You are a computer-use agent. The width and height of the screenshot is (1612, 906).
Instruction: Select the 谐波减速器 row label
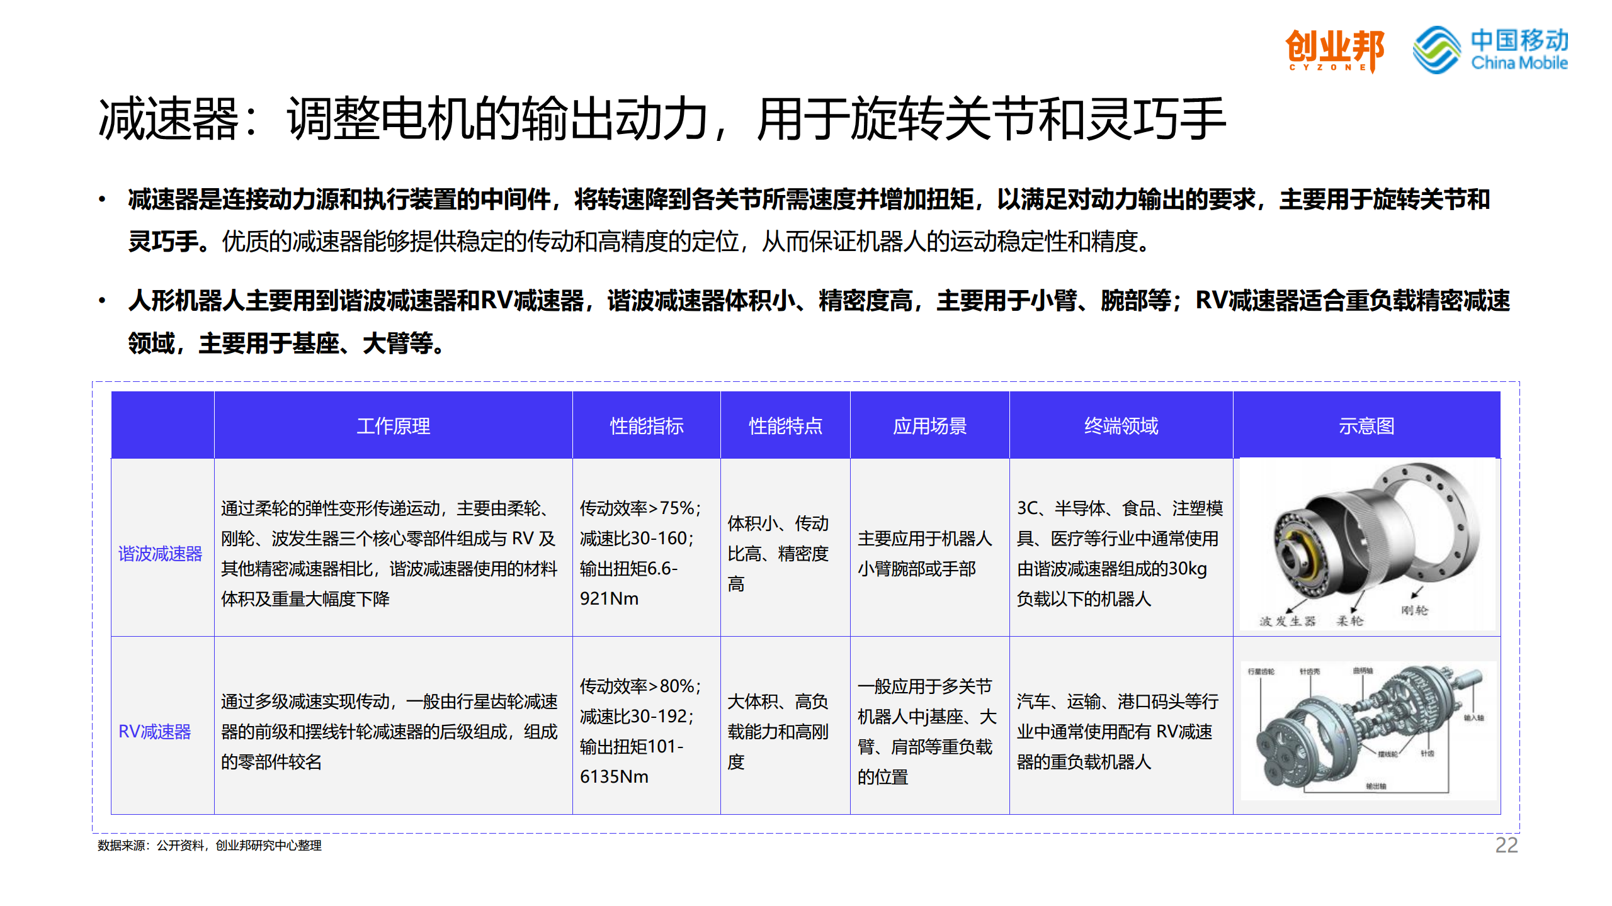tap(160, 554)
